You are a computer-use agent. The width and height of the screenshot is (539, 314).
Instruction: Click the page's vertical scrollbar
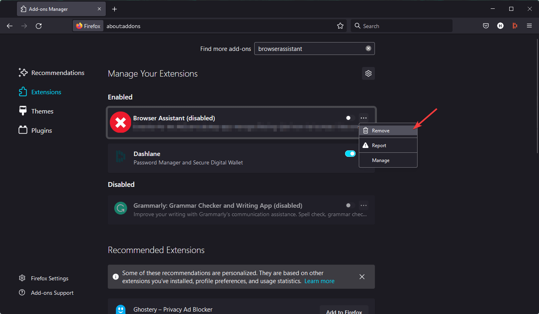pos(537,95)
